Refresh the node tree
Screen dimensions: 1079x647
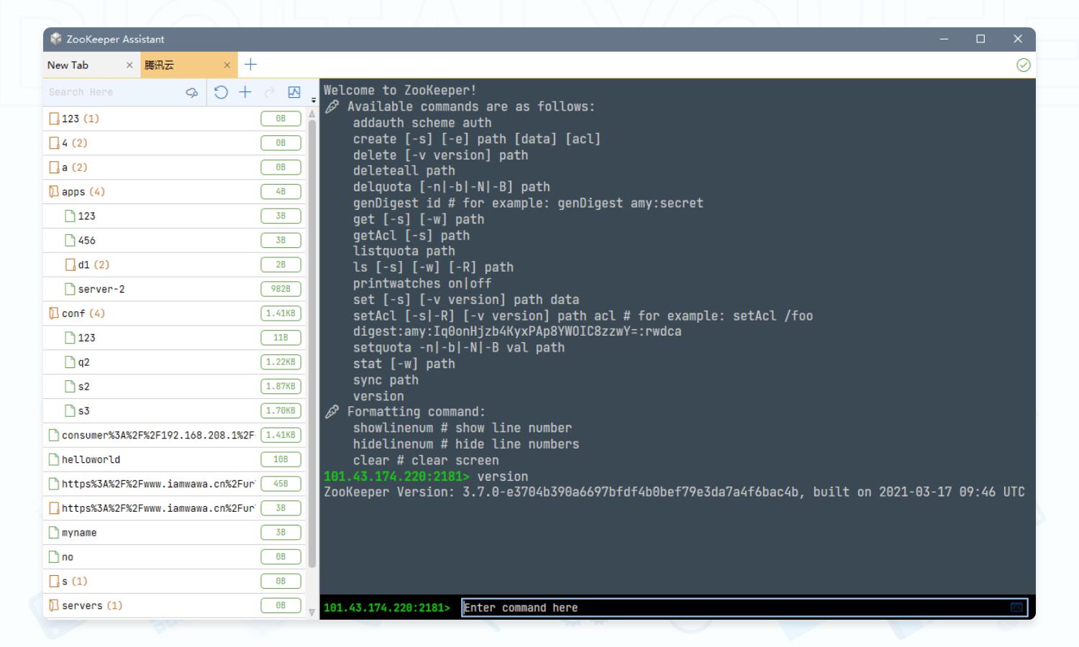pyautogui.click(x=221, y=92)
